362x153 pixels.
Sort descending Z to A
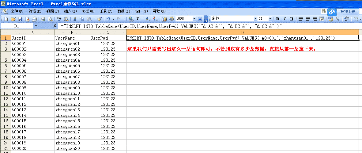pos(156,19)
